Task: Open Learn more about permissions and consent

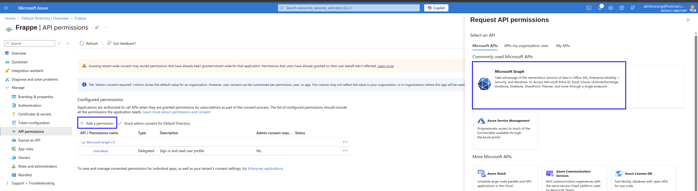Action: click(x=176, y=112)
